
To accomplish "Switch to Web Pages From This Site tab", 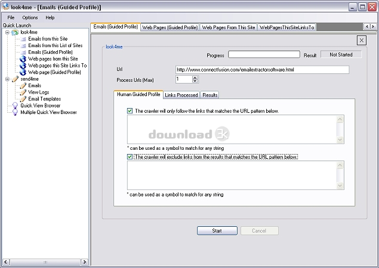I will tap(229, 27).
